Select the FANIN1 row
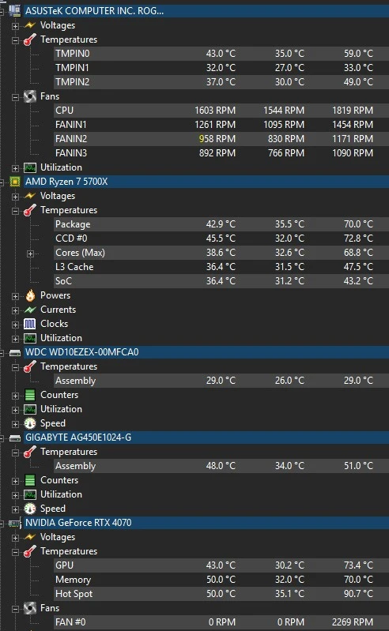This screenshot has height=631, width=389. click(x=221, y=125)
